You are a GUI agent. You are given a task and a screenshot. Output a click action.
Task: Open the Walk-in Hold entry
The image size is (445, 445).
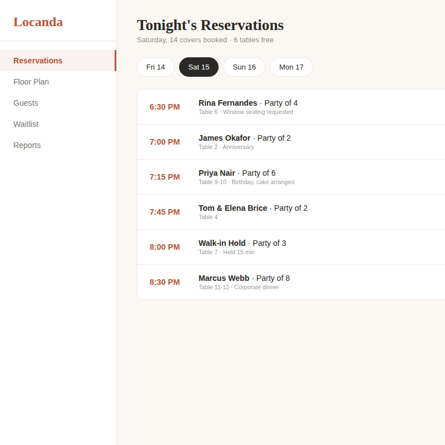coord(291,247)
